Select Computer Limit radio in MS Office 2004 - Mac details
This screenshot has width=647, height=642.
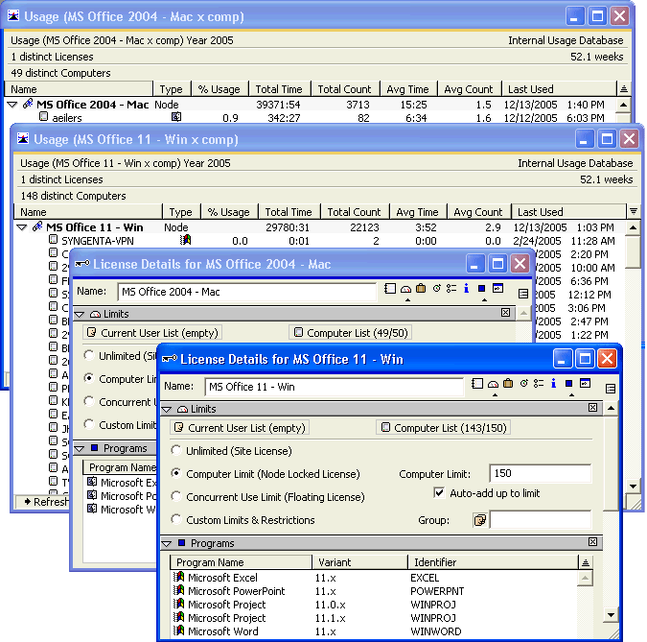89,378
